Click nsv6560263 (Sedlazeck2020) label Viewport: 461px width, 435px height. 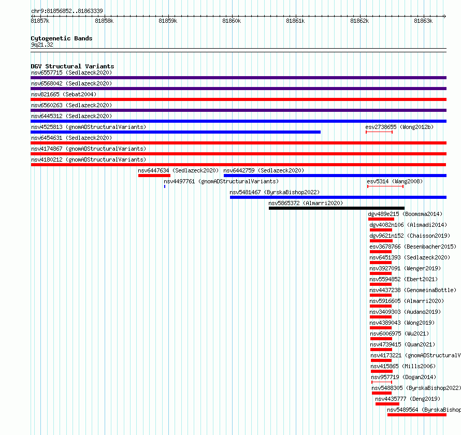pyautogui.click(x=71, y=105)
